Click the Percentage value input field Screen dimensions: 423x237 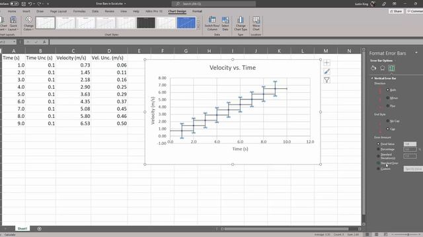[410, 149]
